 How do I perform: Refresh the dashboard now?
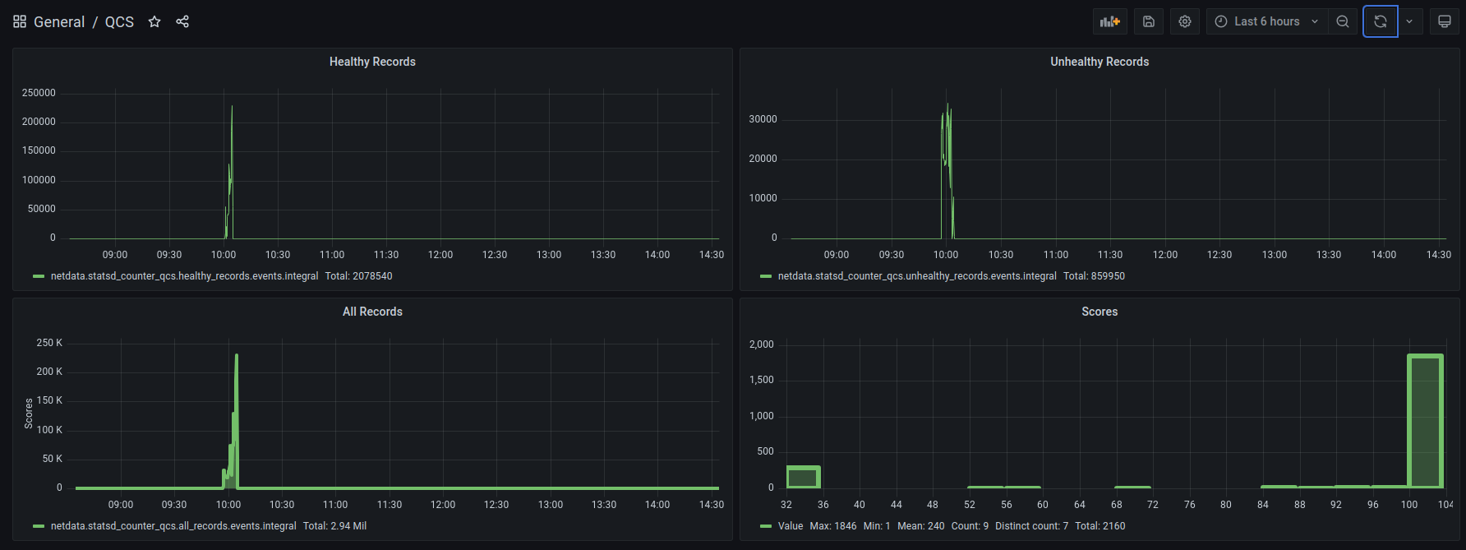[x=1381, y=21]
